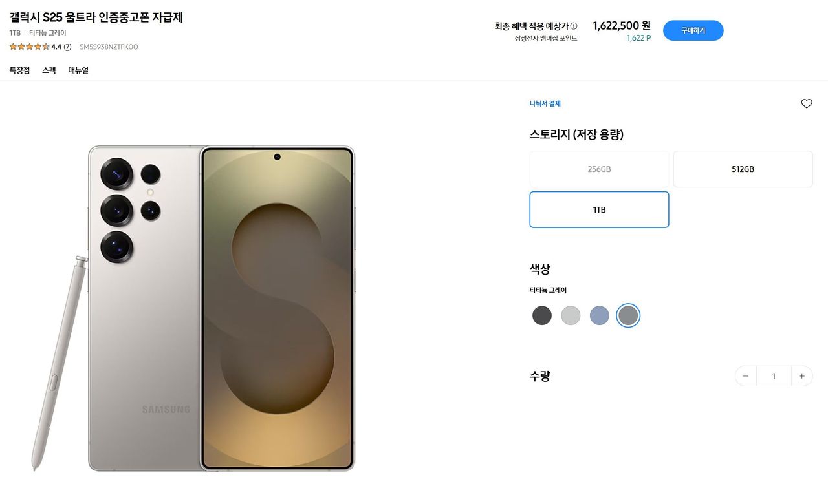Add product to wishlist with heart icon
The image size is (828, 495).
pyautogui.click(x=806, y=103)
